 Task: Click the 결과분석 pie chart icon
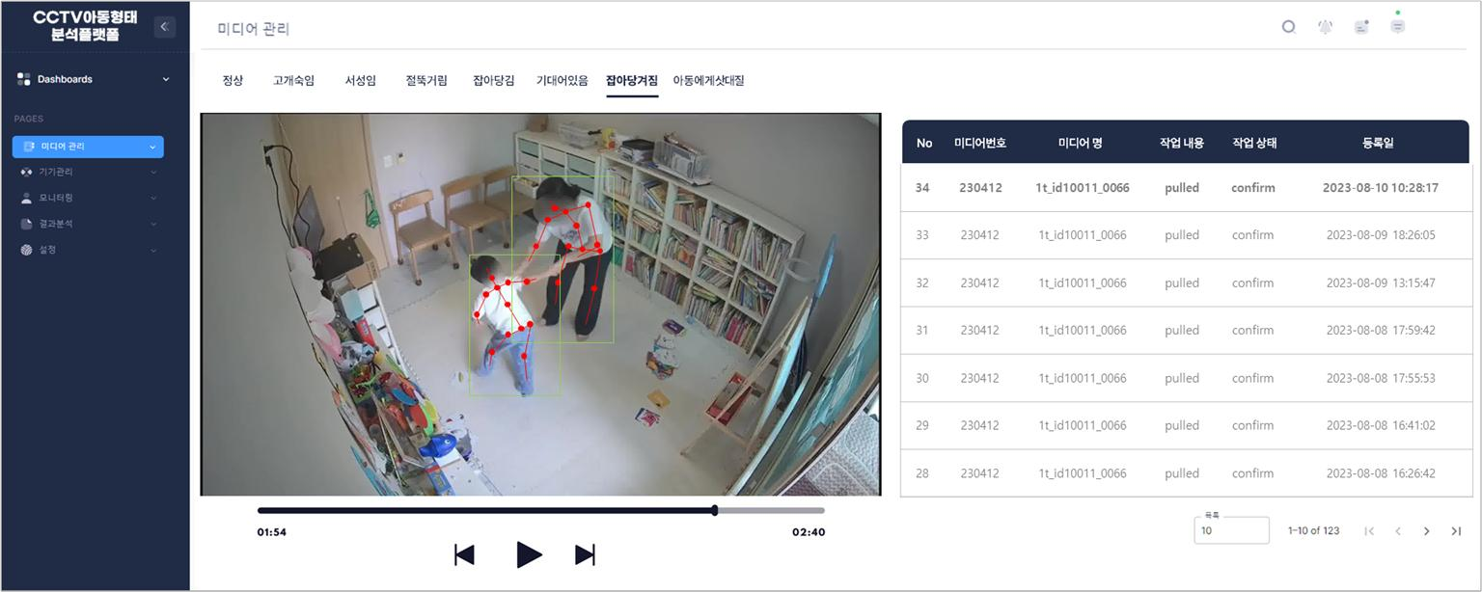[x=26, y=224]
